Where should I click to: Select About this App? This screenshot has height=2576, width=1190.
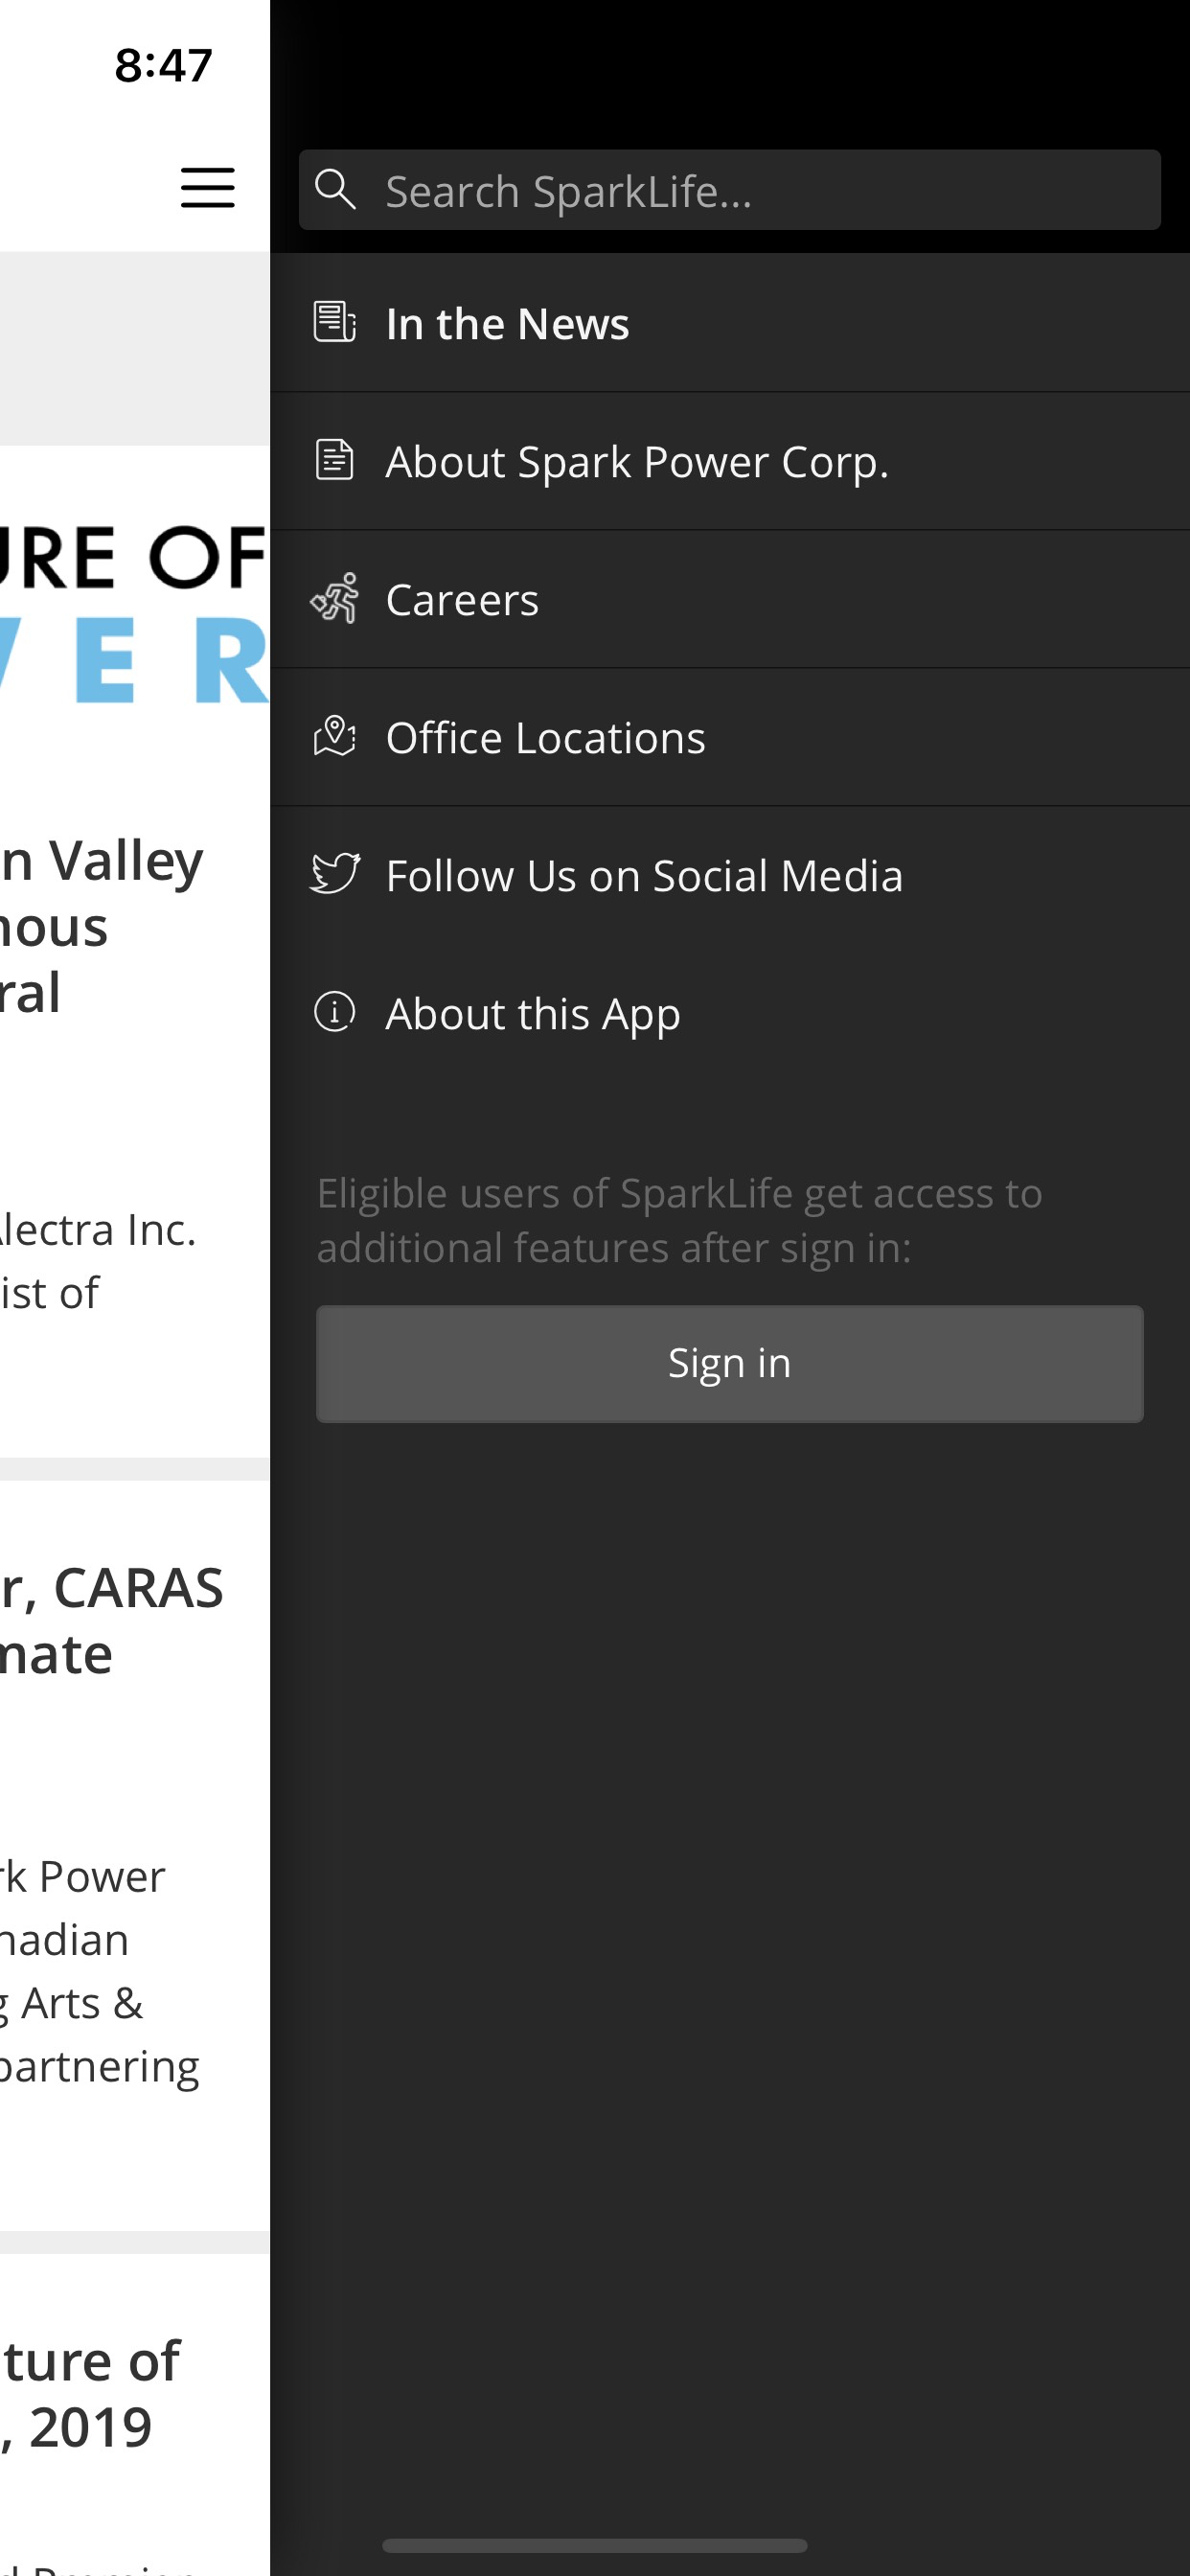[533, 1014]
